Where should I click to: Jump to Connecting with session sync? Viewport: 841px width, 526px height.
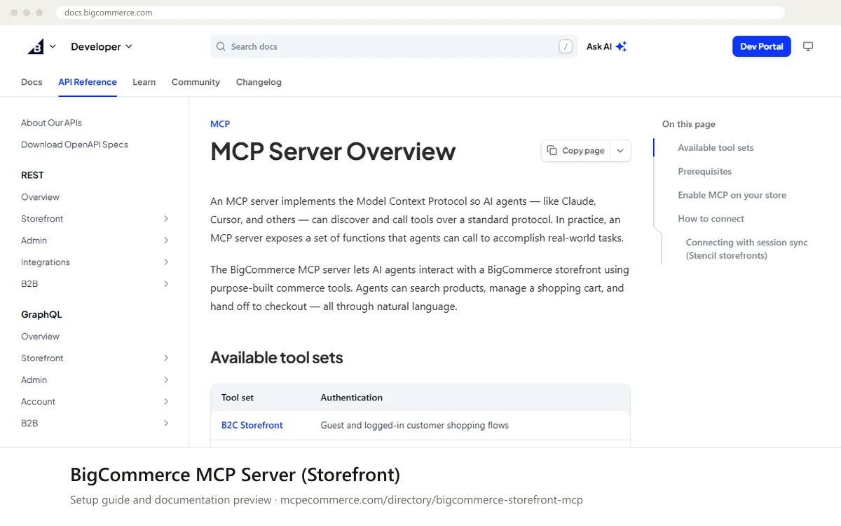(x=746, y=249)
